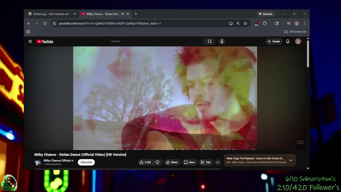Reload the YouTube page
The image size is (341, 192).
point(45,23)
